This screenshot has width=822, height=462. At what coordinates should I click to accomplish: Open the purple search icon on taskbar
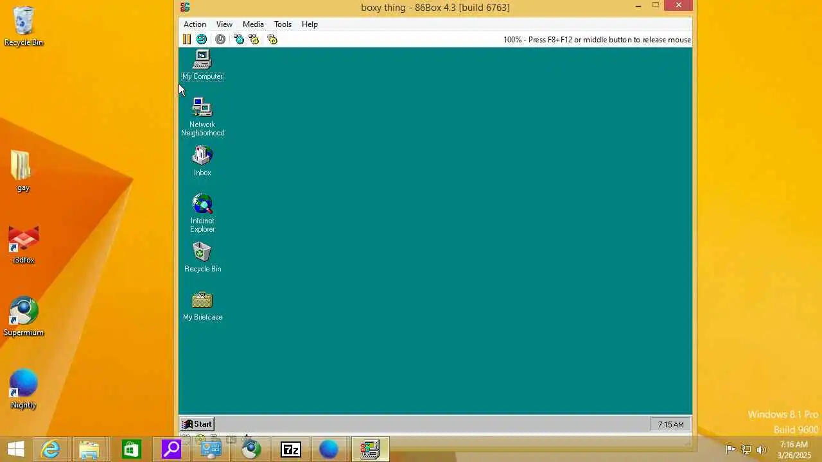click(171, 449)
